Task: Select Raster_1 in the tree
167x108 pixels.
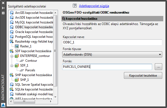Action: (x=26, y=46)
